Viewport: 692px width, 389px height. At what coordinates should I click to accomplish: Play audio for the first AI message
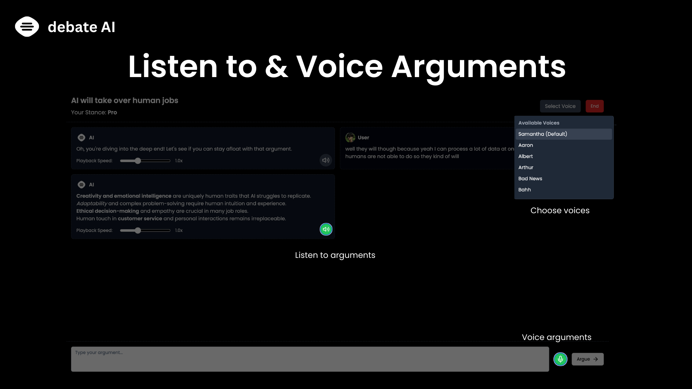[326, 160]
